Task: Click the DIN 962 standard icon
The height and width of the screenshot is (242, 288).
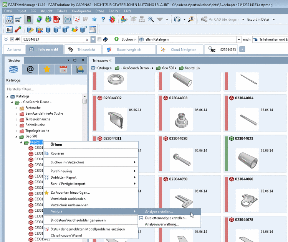Action: point(85,19)
